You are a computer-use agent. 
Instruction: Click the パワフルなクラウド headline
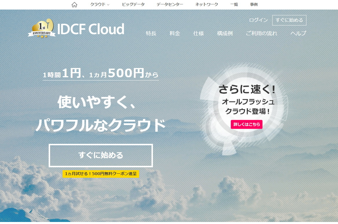click(101, 125)
